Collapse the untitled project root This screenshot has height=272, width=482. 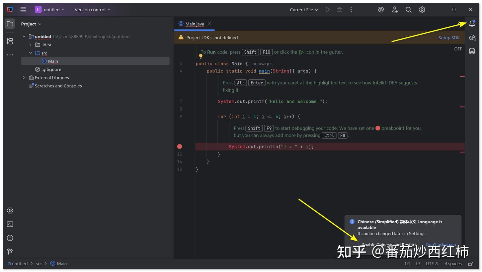[x=24, y=37]
